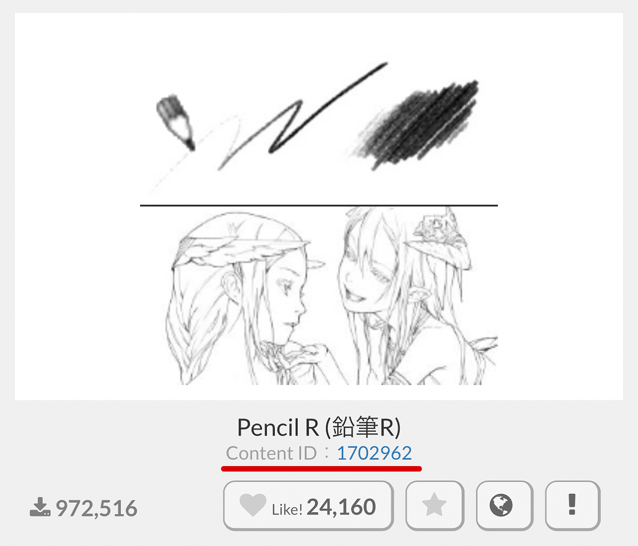Click the left elf girl line sketch

(243, 298)
